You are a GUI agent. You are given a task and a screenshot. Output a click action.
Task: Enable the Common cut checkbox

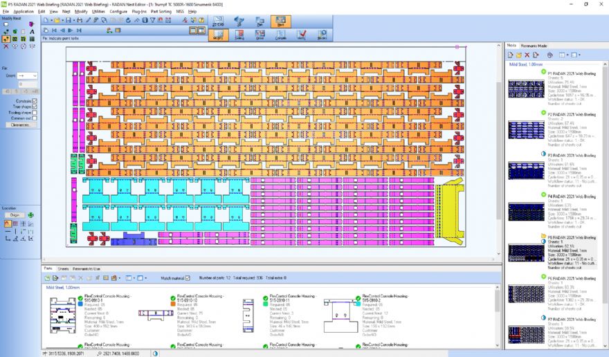pyautogui.click(x=35, y=118)
